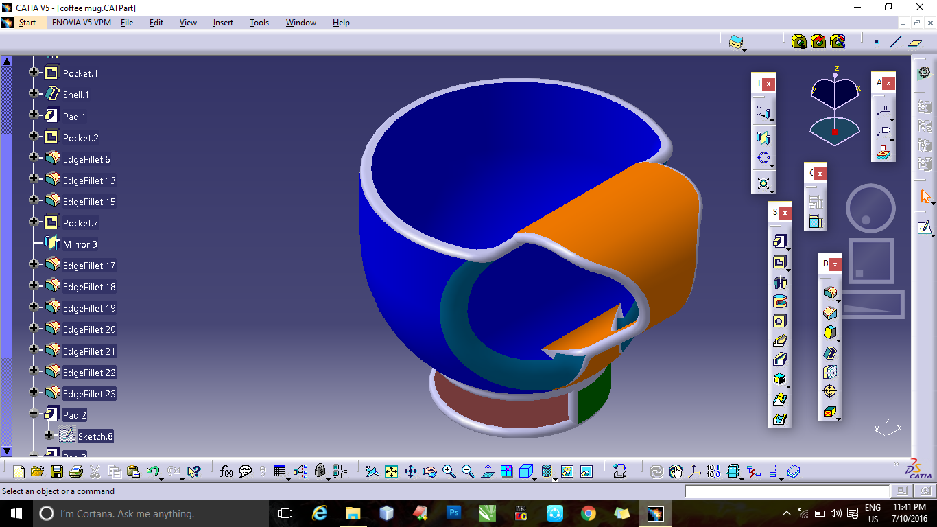Viewport: 937px width, 527px height.
Task: Open the Undo history dropdown arrow
Action: click(161, 478)
